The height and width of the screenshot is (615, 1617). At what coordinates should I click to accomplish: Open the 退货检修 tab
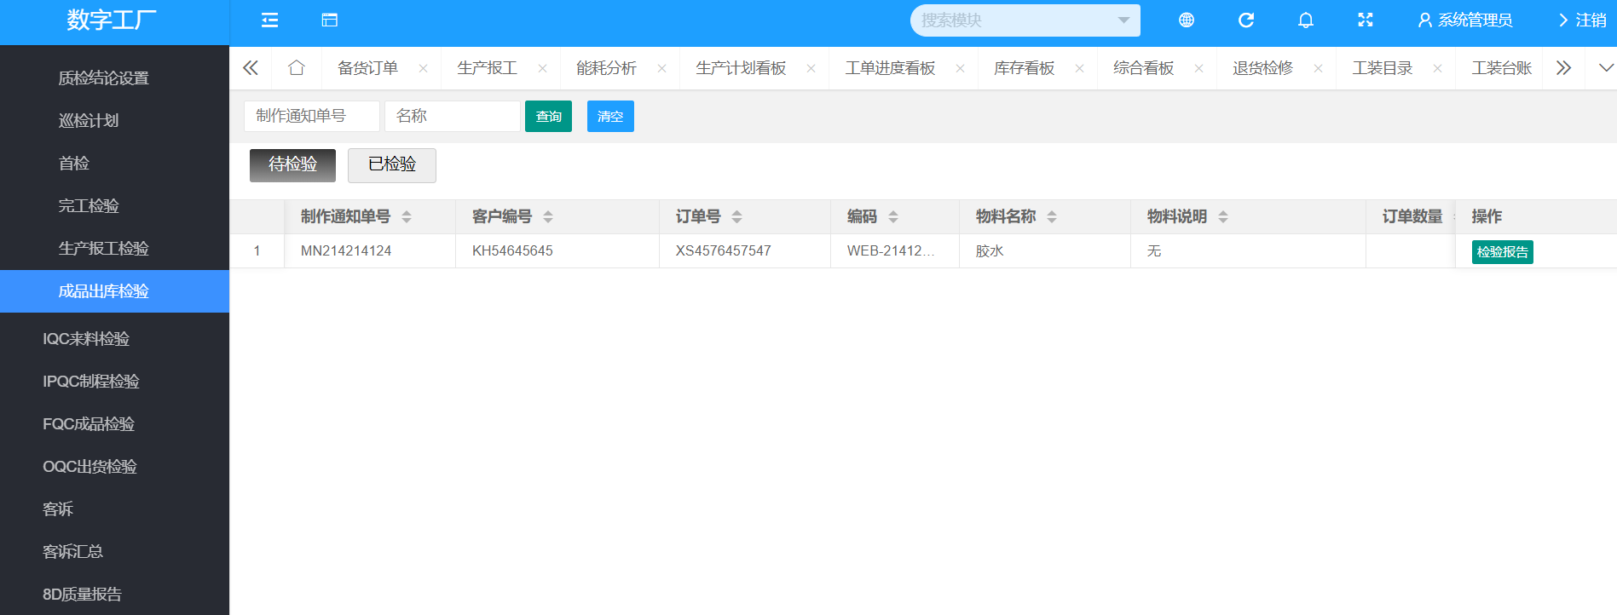pos(1262,68)
